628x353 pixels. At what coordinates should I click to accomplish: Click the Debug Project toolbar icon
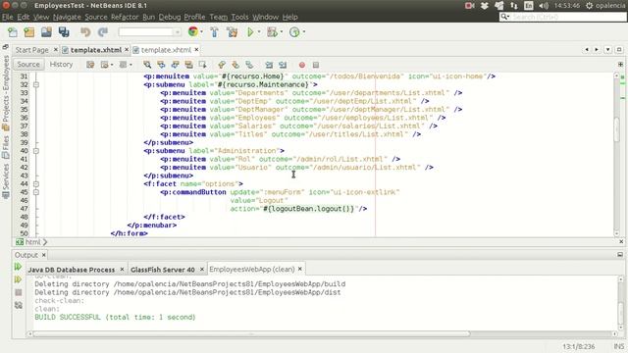[273, 32]
